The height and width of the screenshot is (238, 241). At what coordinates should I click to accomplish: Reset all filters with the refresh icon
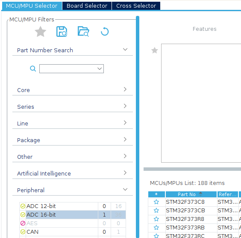pos(105,32)
